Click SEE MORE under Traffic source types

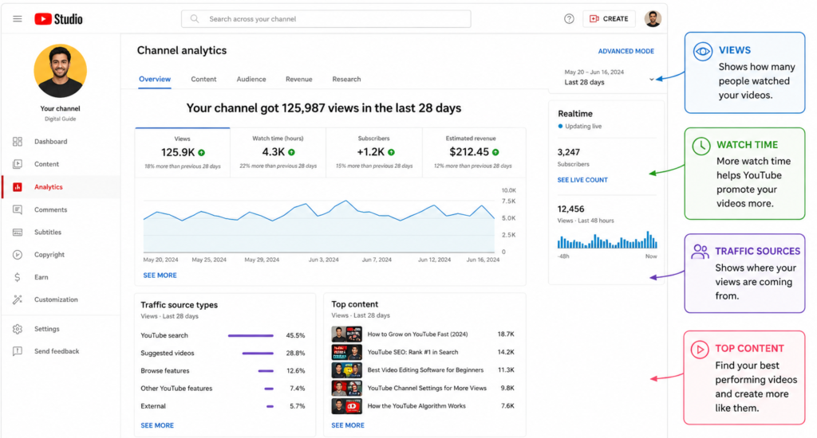(x=157, y=425)
